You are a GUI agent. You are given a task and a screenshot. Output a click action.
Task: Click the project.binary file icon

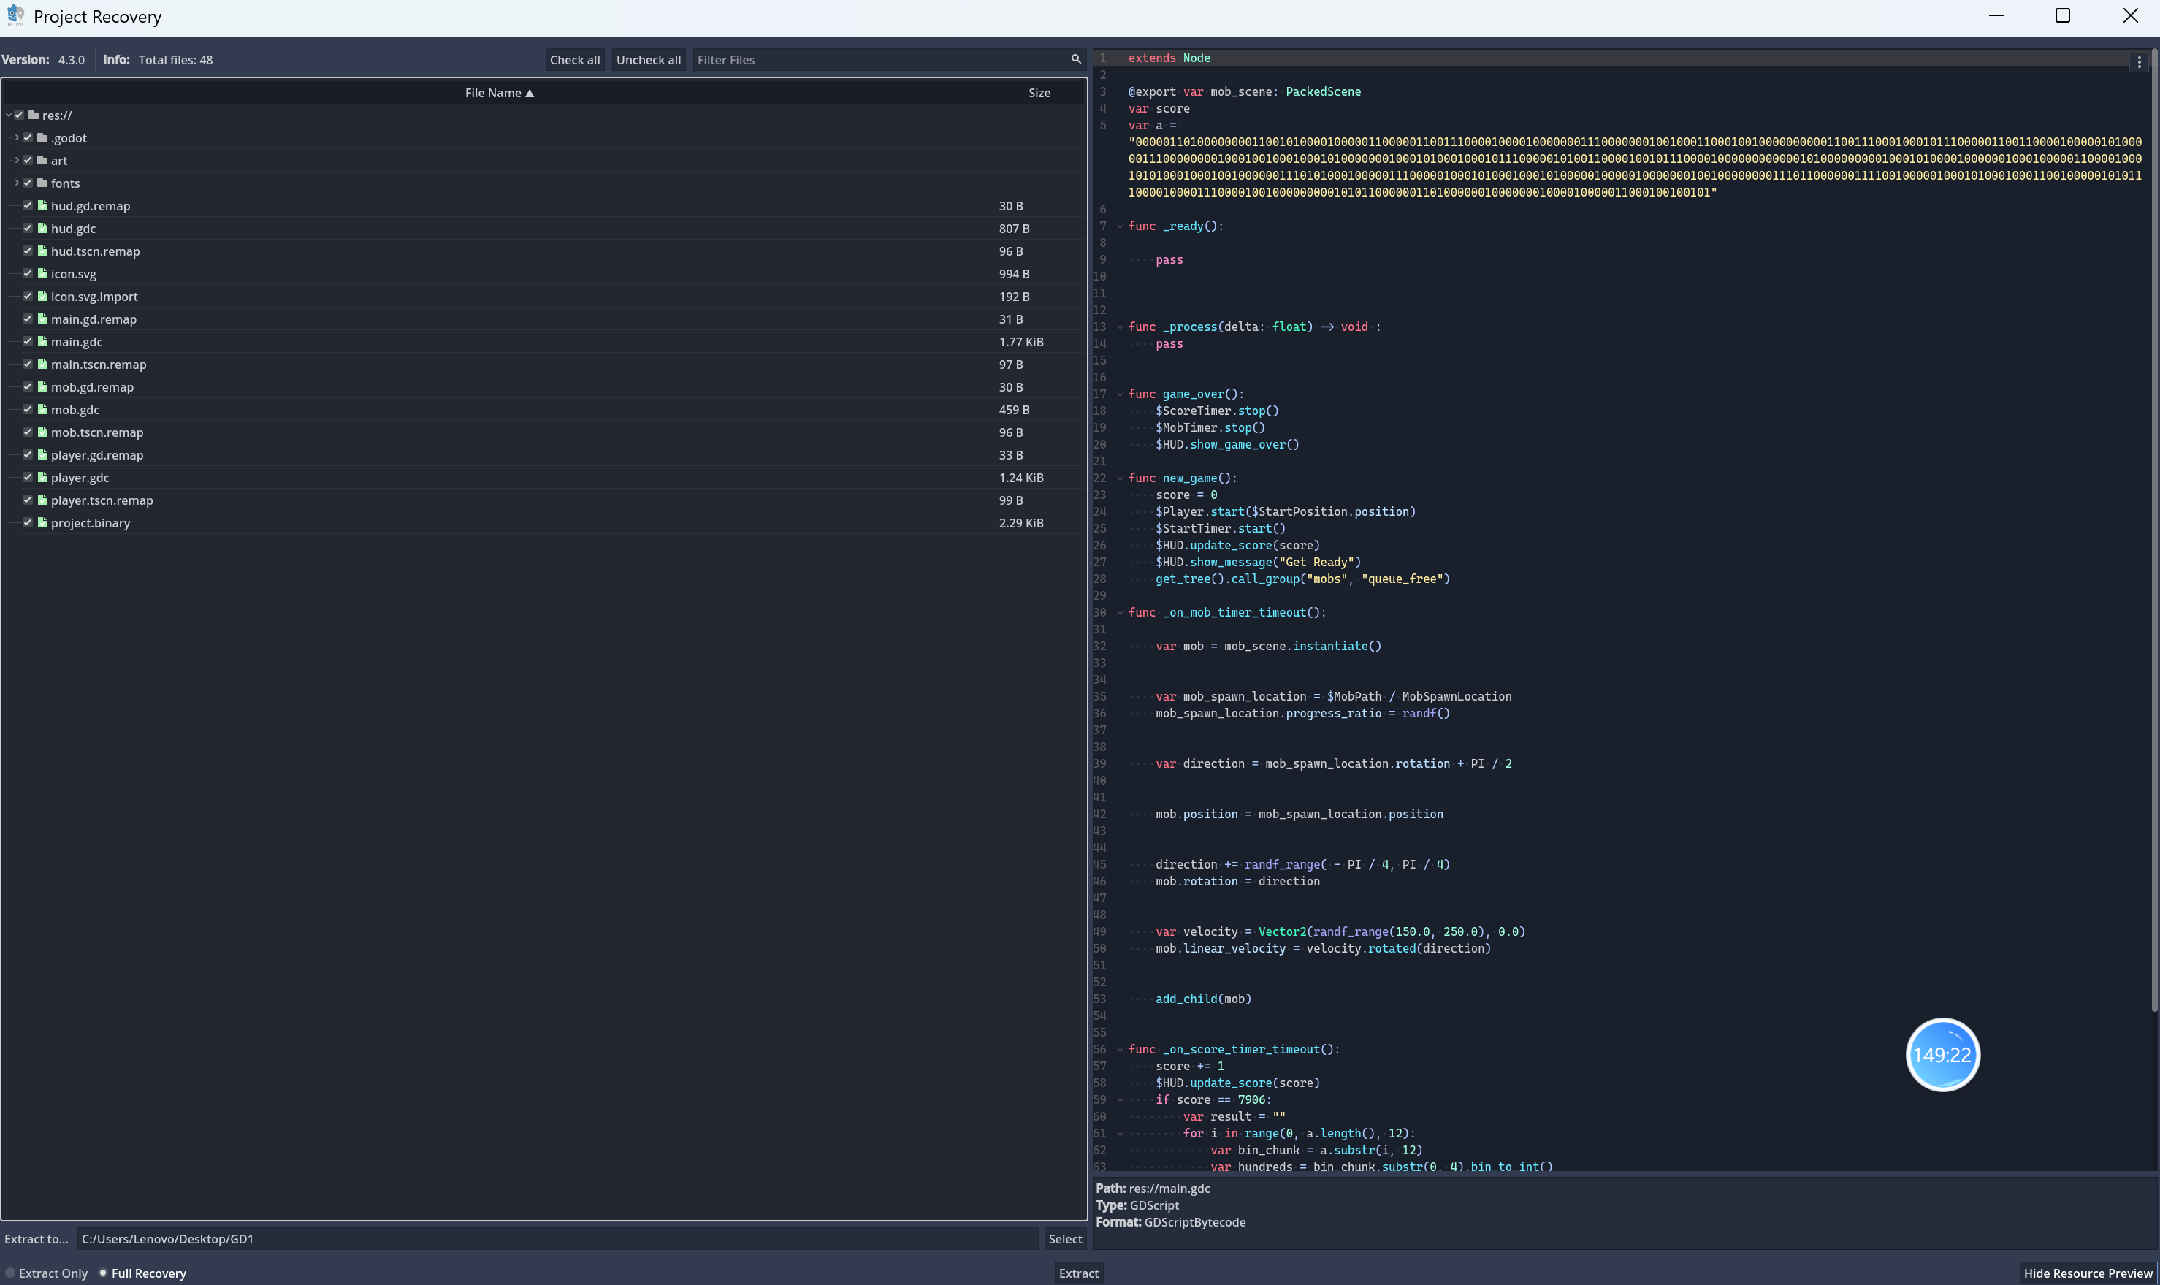42,522
